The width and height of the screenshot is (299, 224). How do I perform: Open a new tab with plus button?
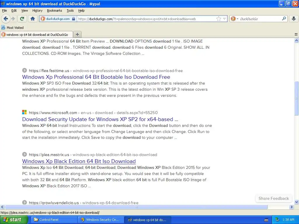[x=77, y=34]
